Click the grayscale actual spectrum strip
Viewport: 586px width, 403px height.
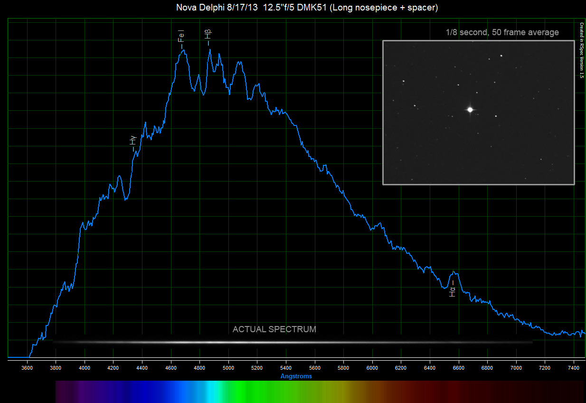[x=293, y=342]
